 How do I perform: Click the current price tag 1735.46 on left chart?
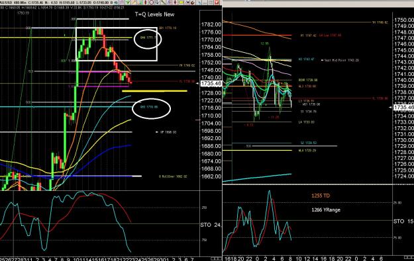click(211, 83)
